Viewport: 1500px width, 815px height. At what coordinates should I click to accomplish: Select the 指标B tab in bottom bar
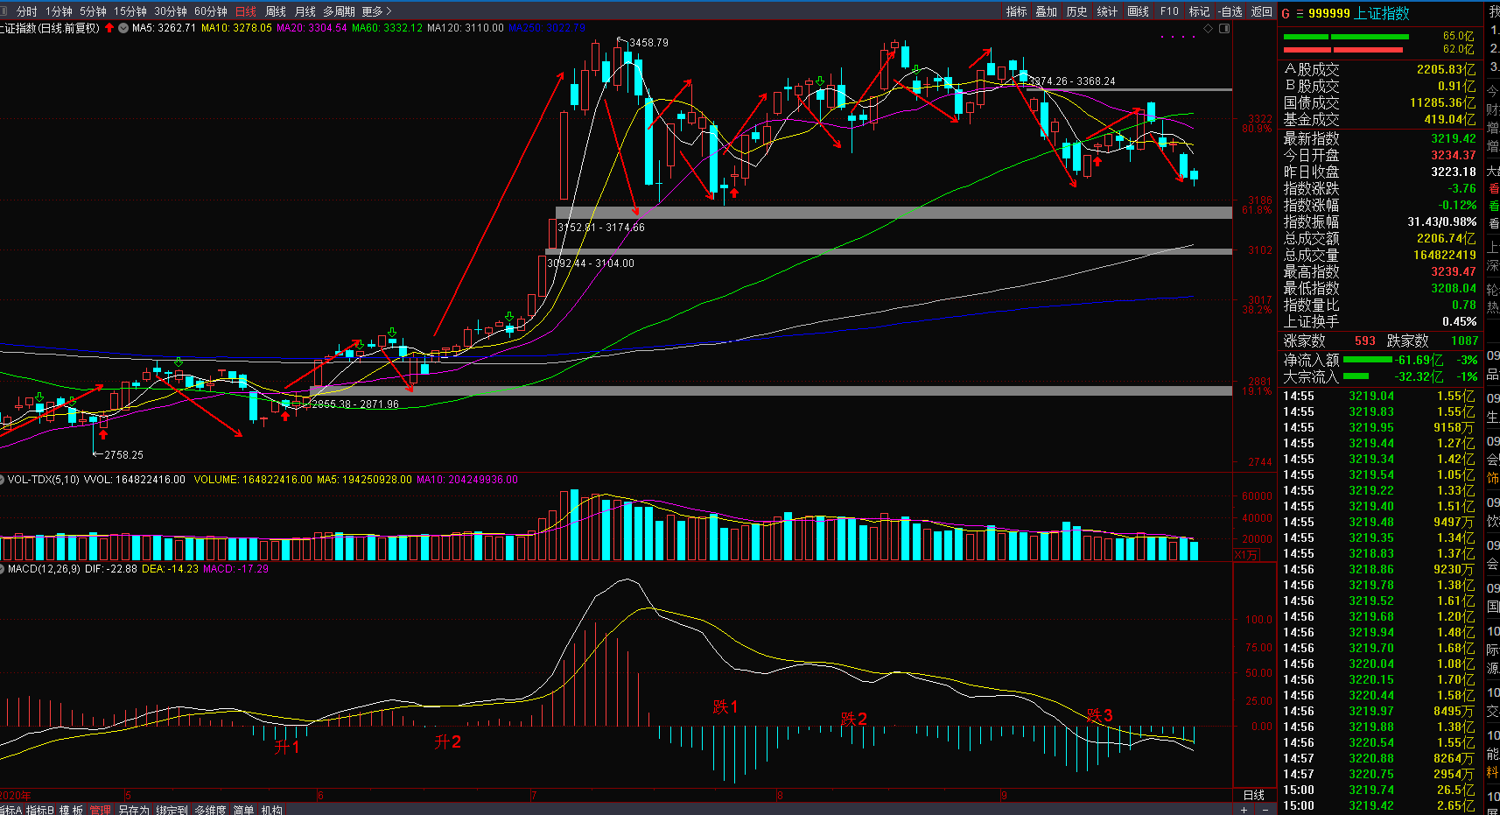tap(40, 810)
